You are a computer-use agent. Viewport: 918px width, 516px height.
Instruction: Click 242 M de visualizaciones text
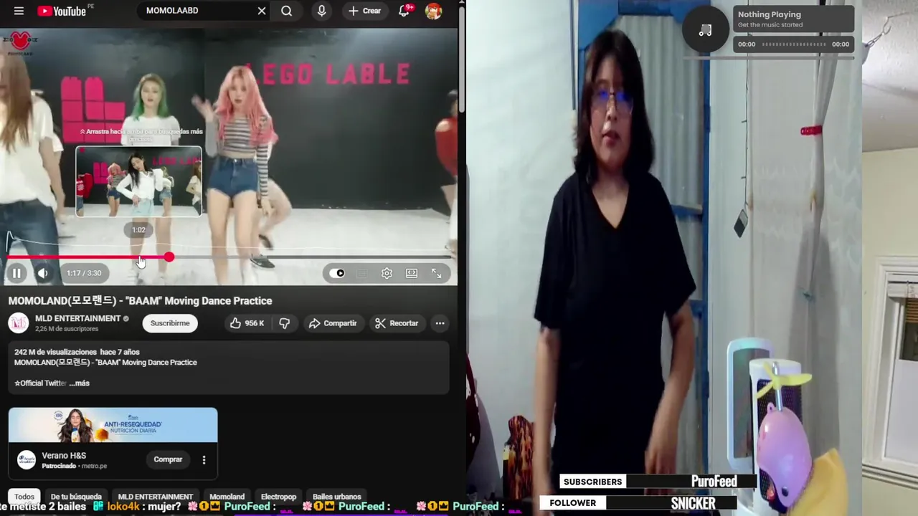[x=55, y=352]
